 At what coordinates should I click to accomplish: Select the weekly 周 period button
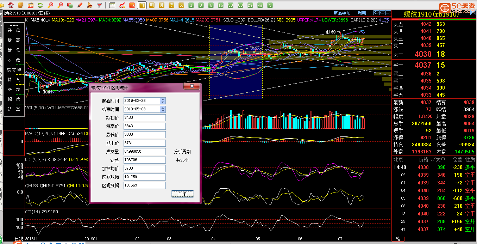[152, 5]
